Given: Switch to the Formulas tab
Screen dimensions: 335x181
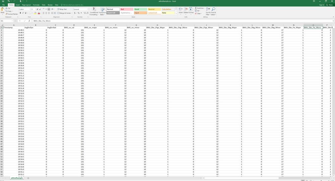Looking at the screenshot, I should pyautogui.click(x=36, y=5).
